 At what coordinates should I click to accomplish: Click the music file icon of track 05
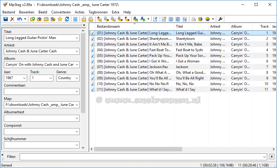click(x=93, y=56)
